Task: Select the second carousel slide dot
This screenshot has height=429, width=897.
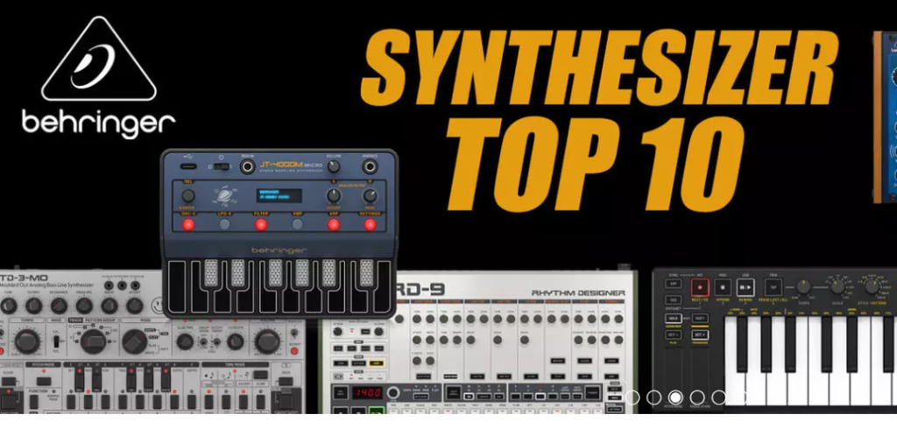Action: (x=653, y=397)
